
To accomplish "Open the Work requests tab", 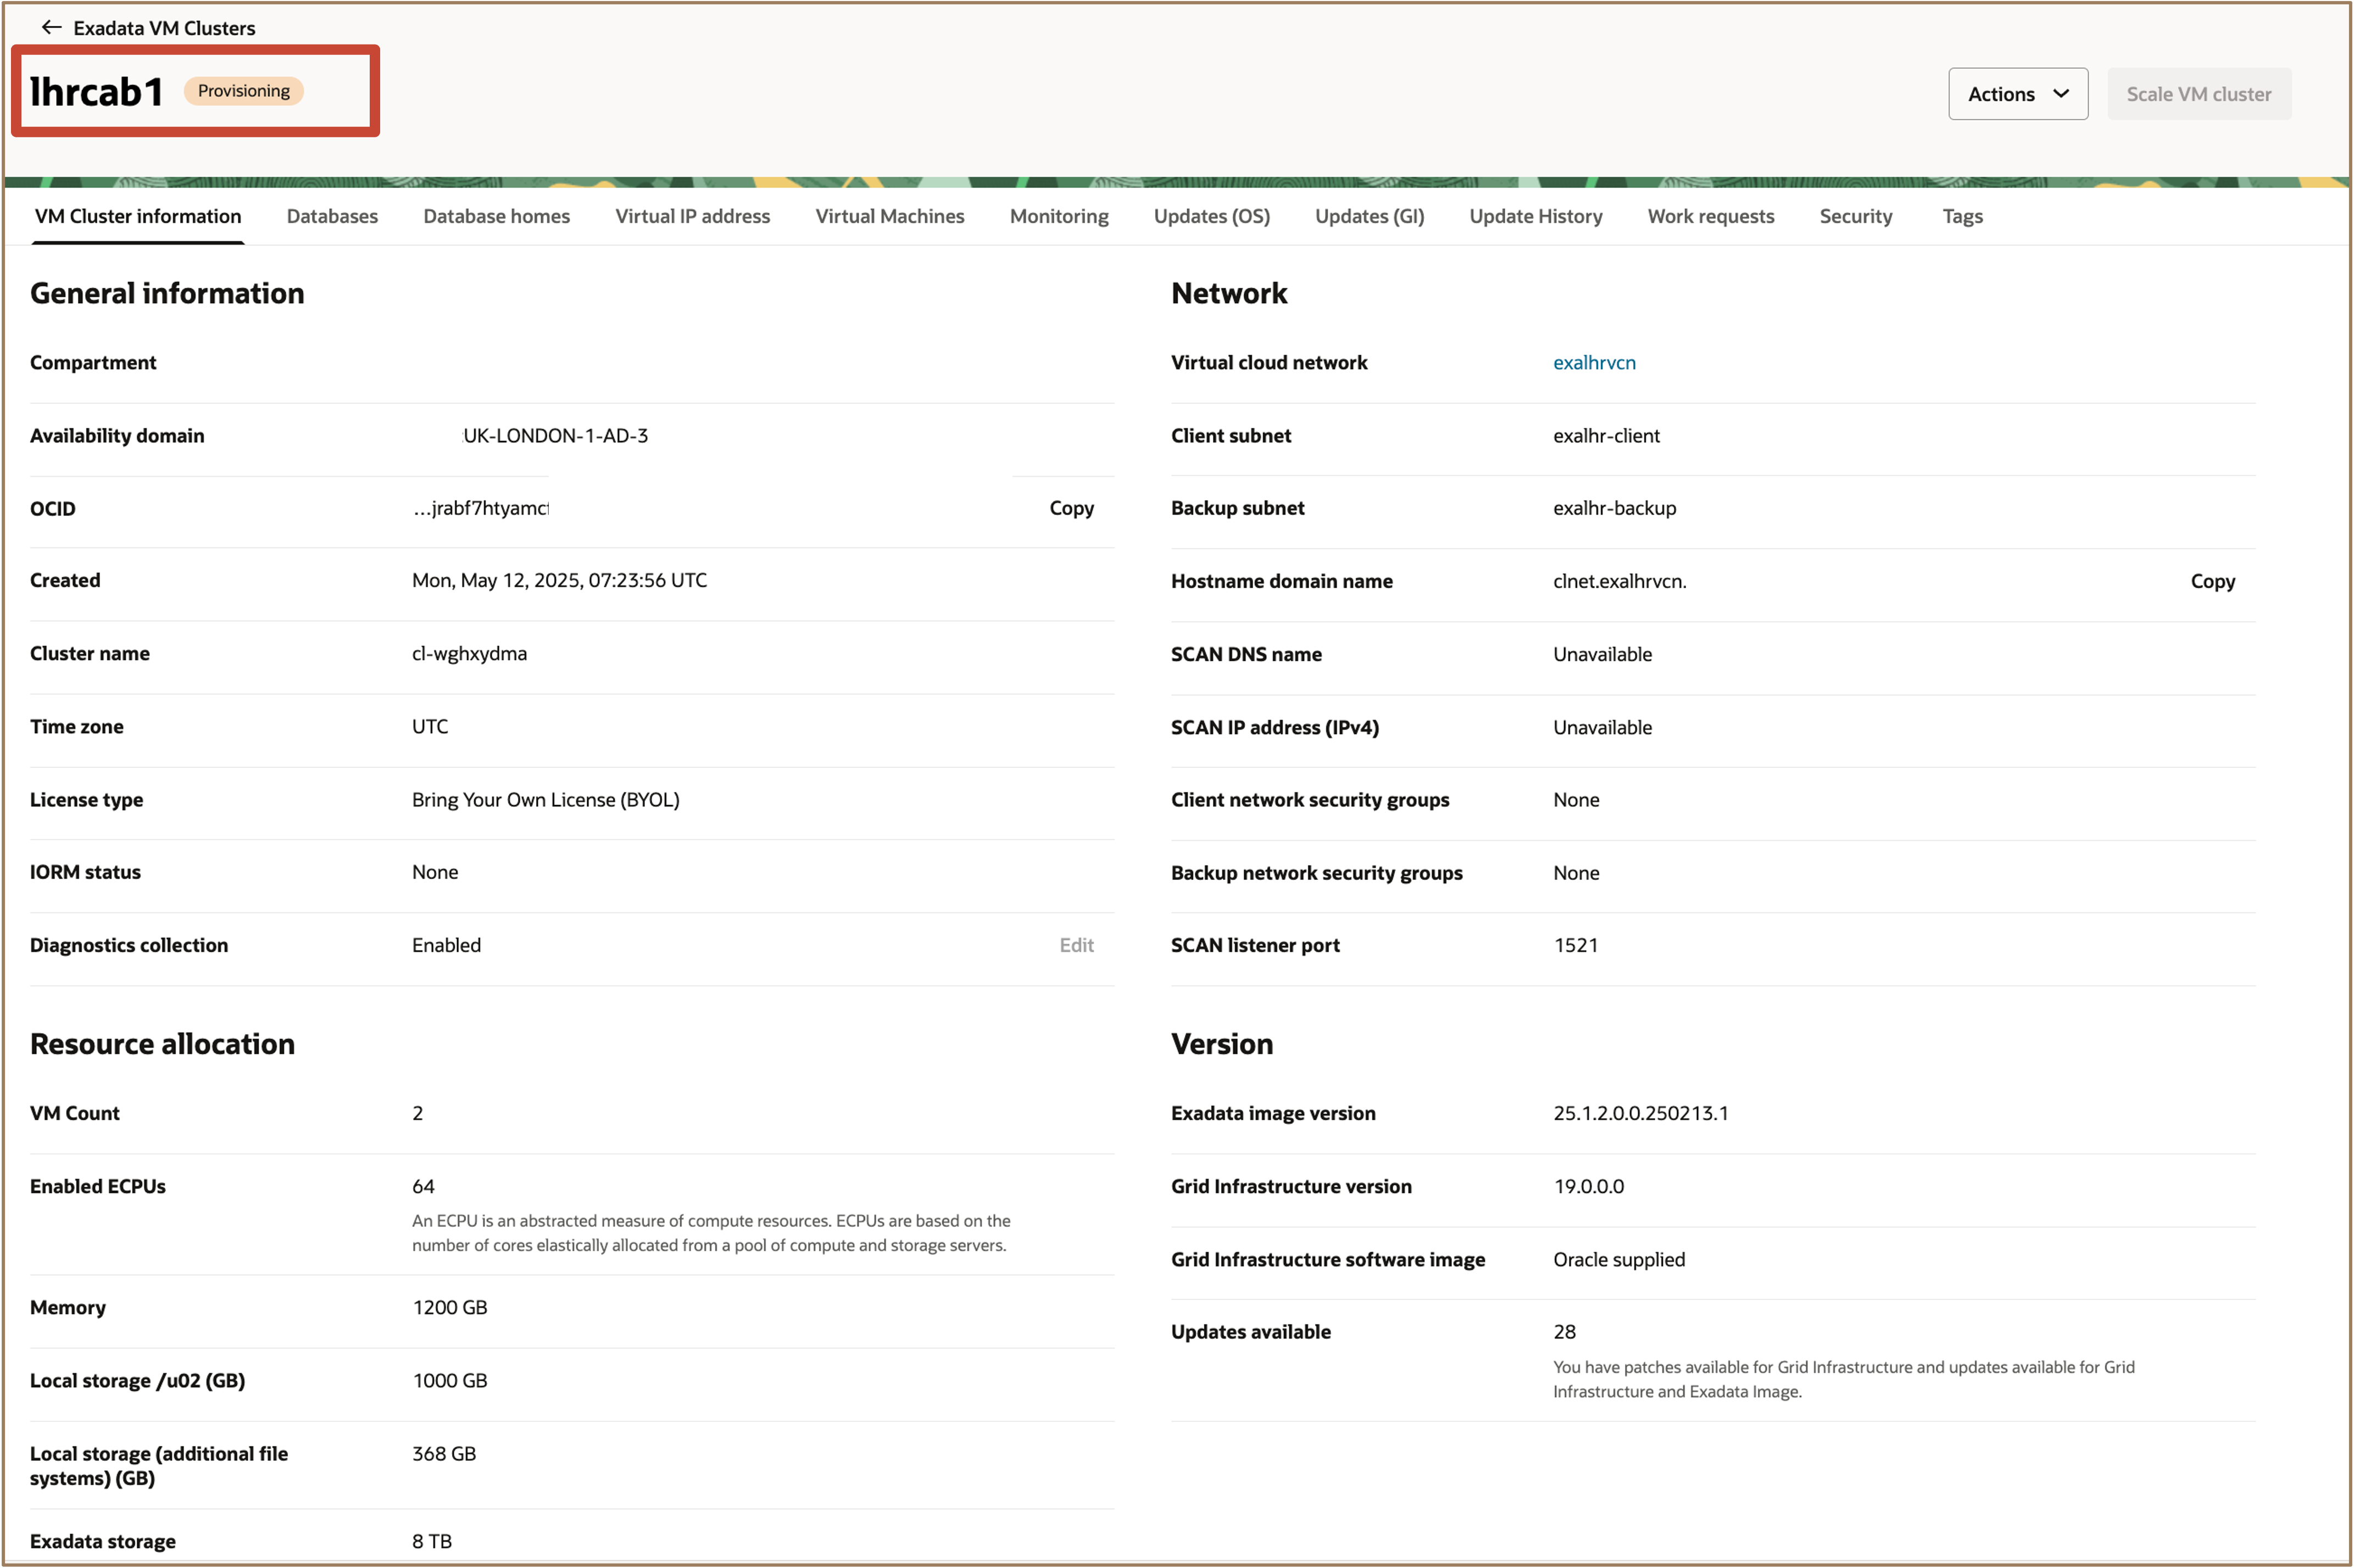I will (1710, 216).
